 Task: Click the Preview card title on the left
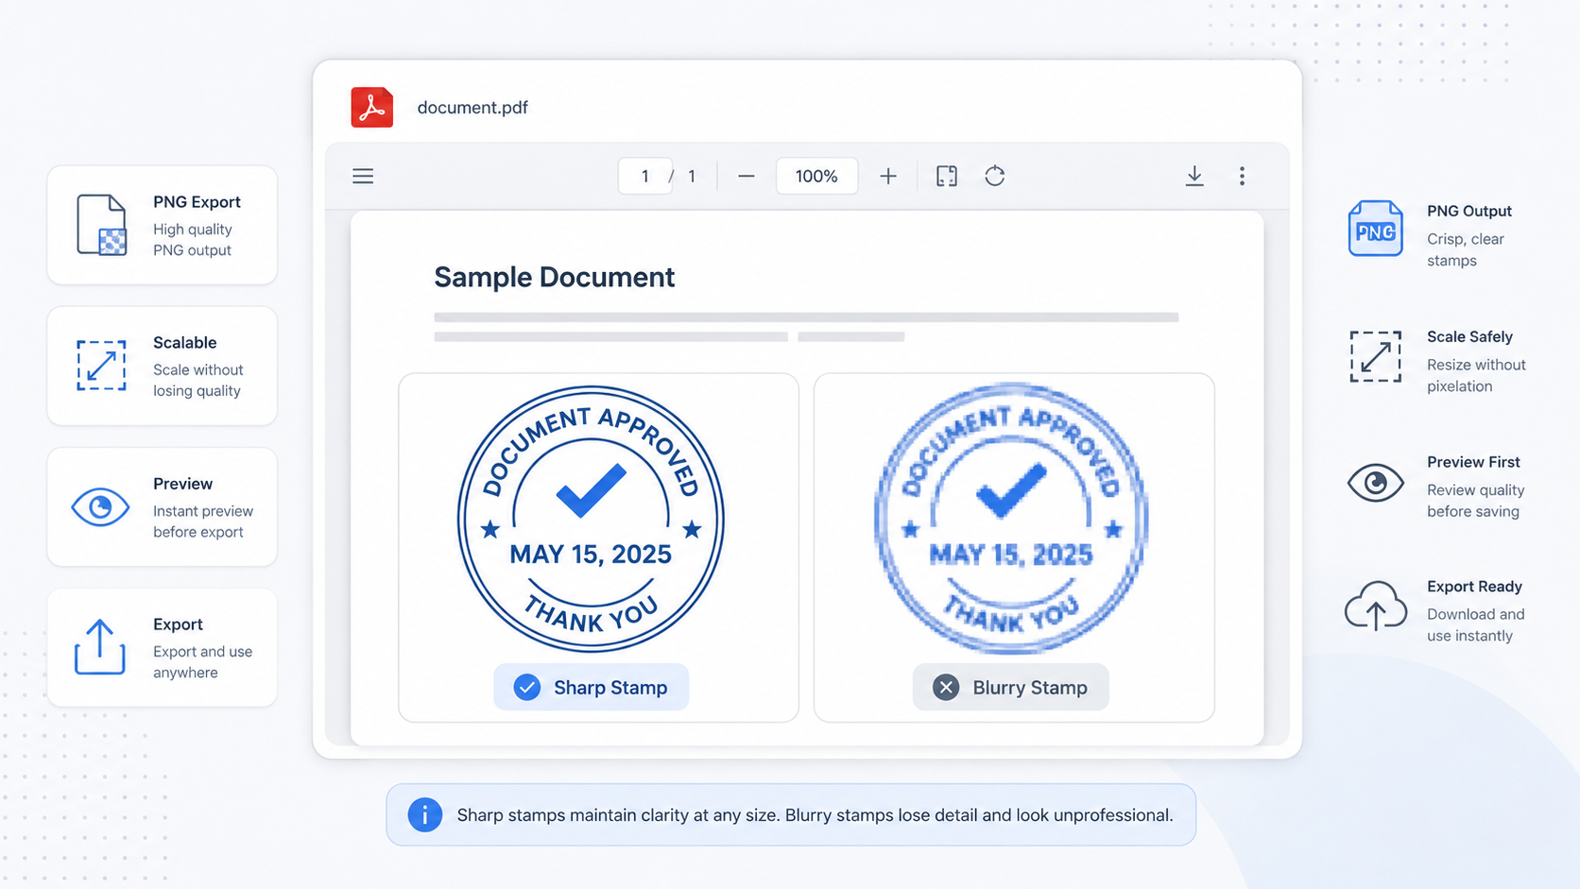click(182, 484)
